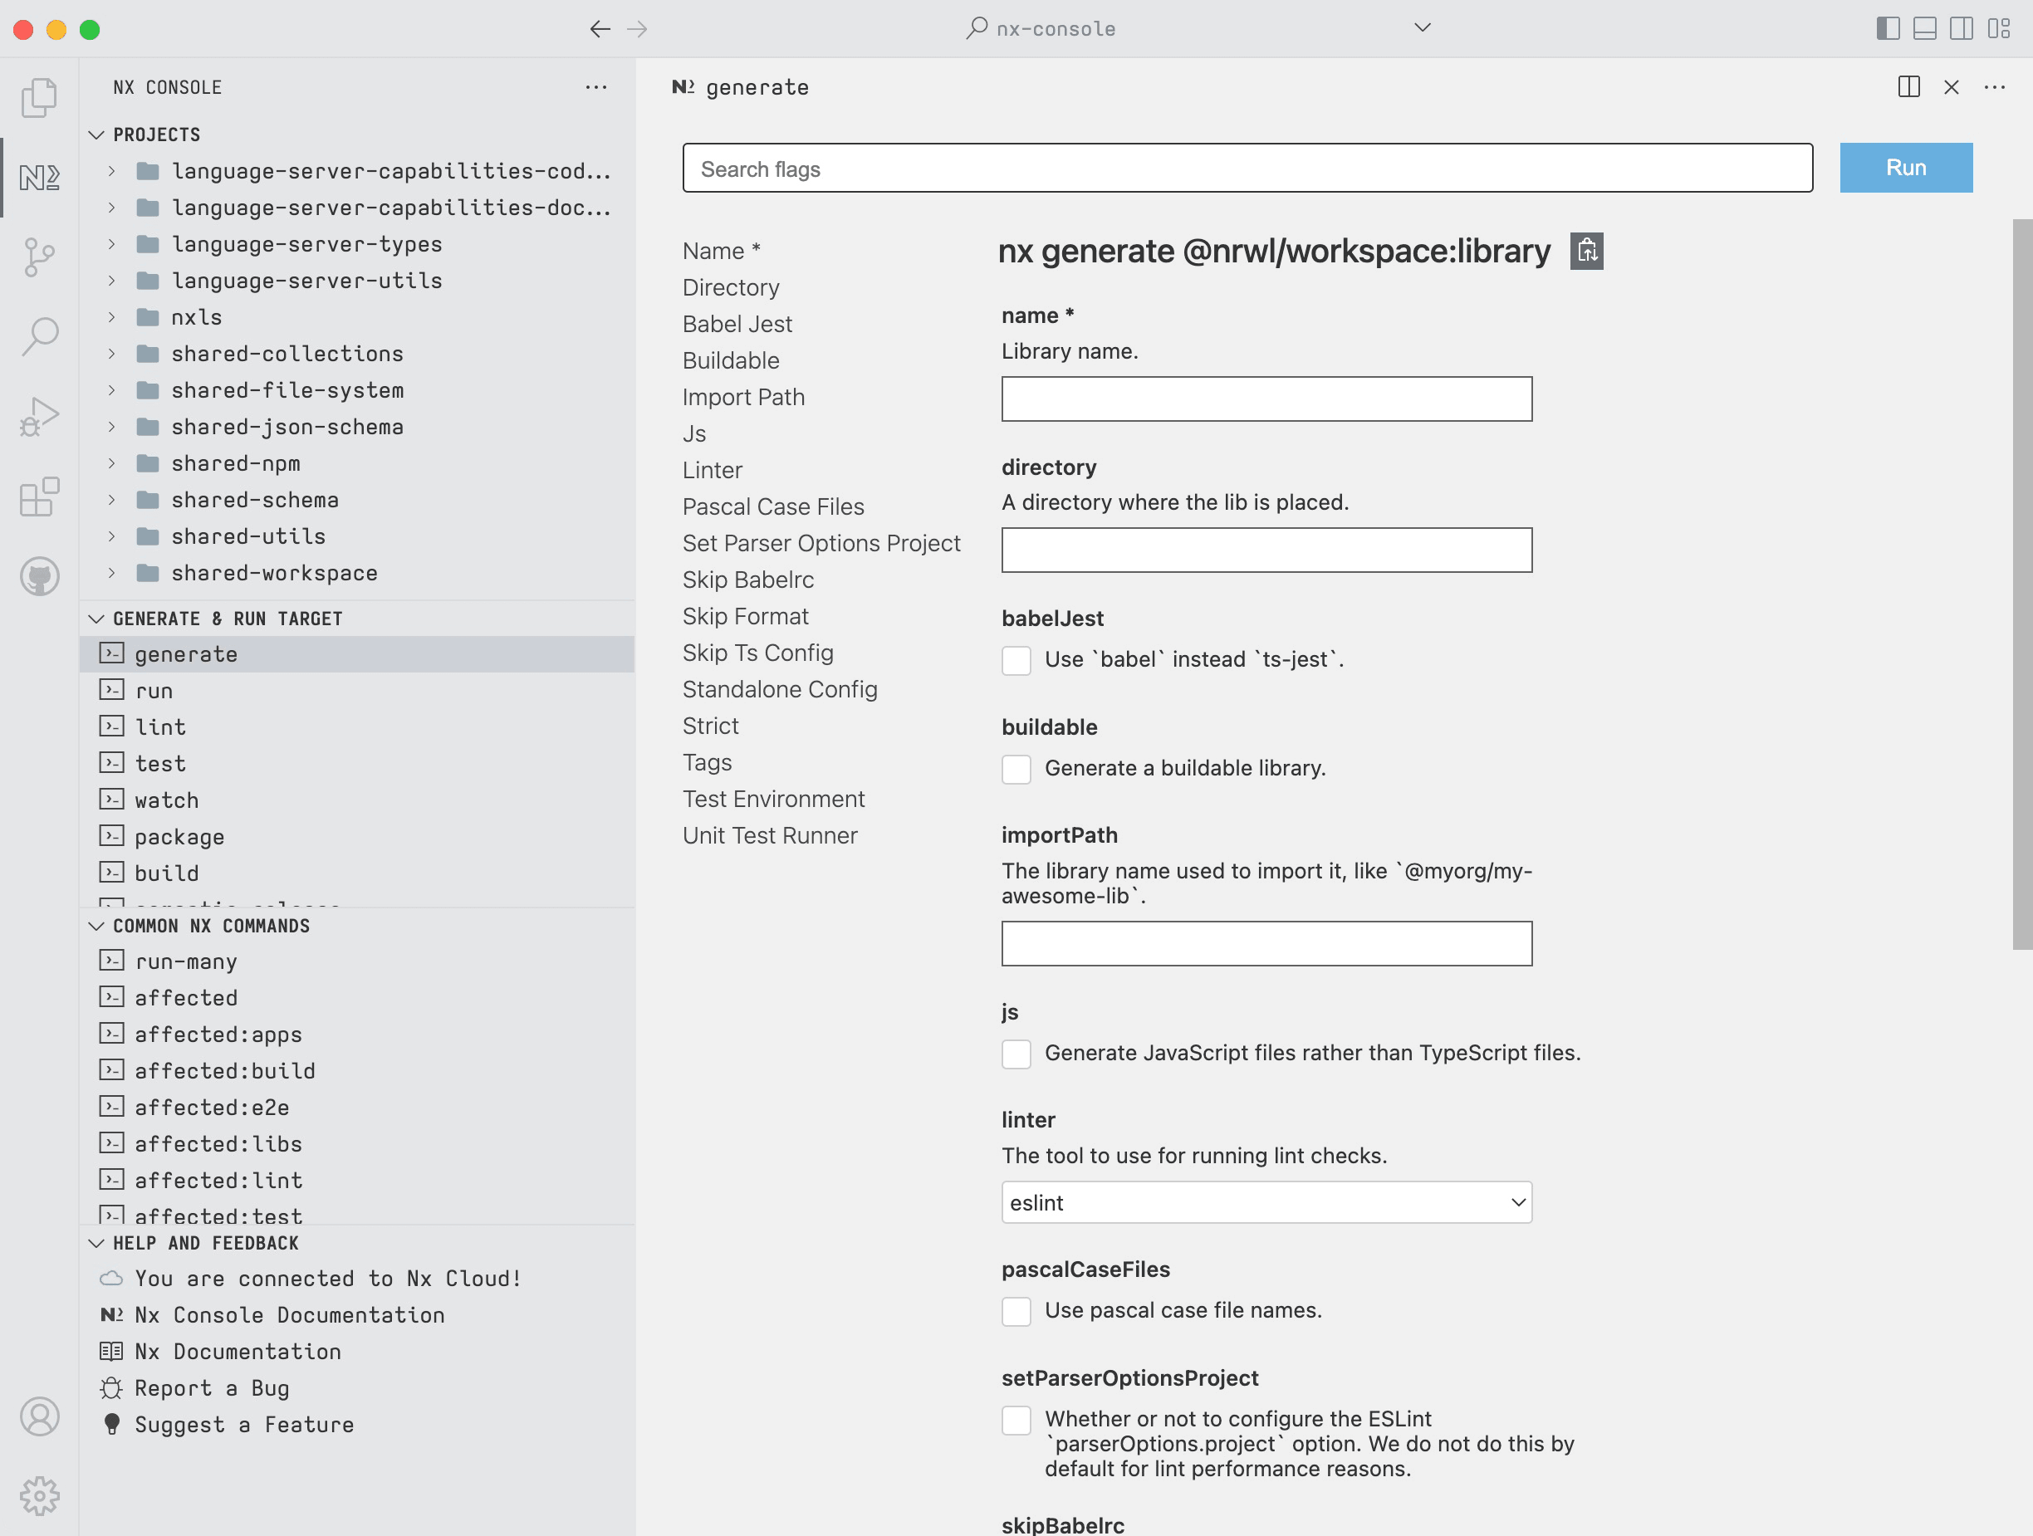
Task: Open editor More Actions ellipsis
Action: click(1995, 87)
